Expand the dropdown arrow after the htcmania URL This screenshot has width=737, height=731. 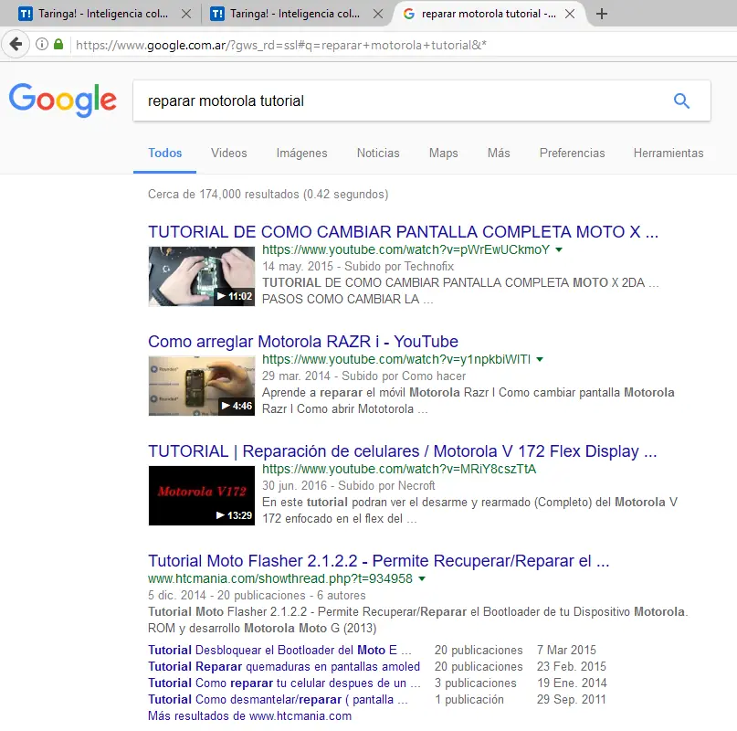click(422, 578)
